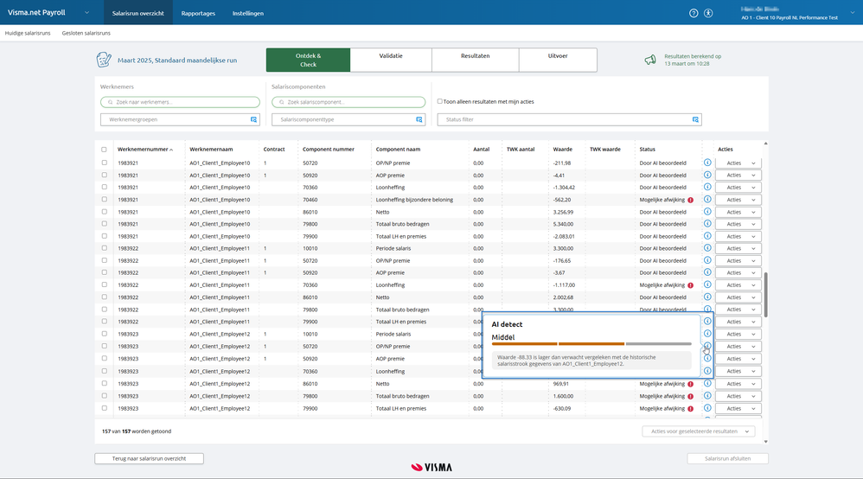Image resolution: width=863 pixels, height=479 pixels.
Task: Switch to the Resultaten step tab
Action: coord(475,60)
